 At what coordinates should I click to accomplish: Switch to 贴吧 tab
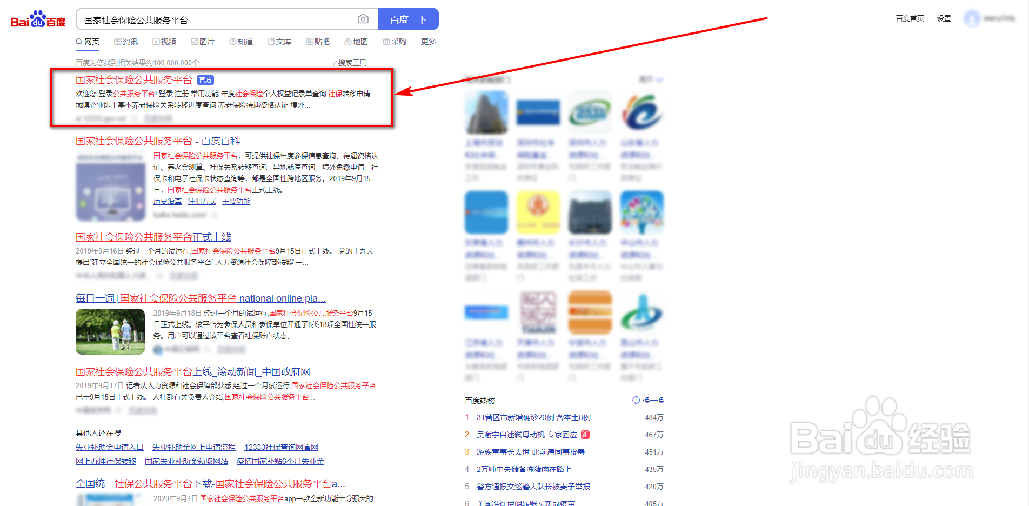[x=318, y=42]
